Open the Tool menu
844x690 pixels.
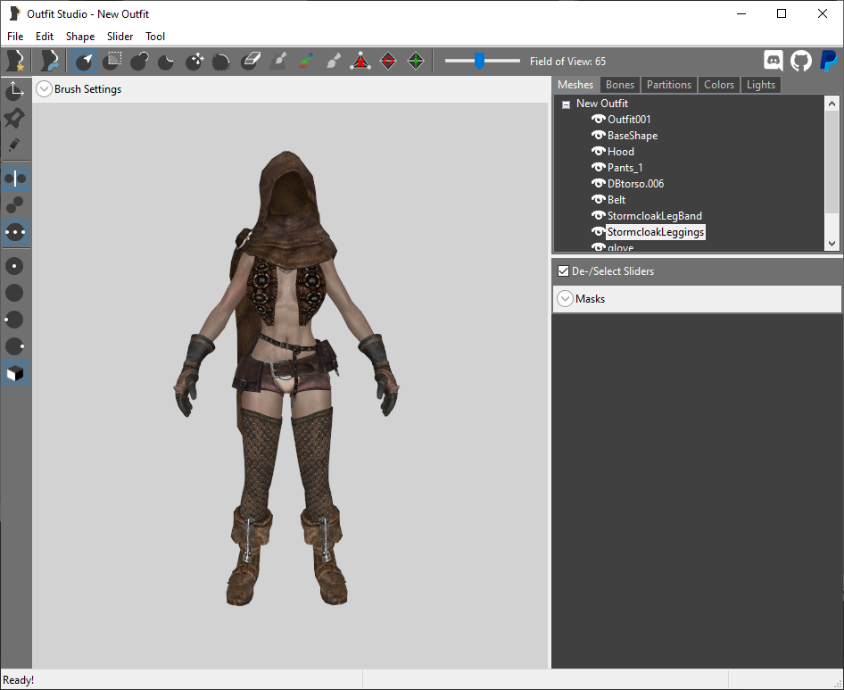pyautogui.click(x=155, y=36)
